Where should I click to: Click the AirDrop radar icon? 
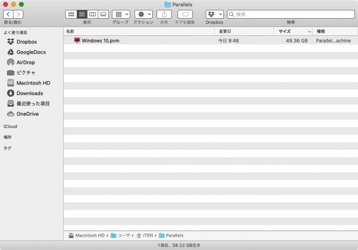(x=11, y=62)
